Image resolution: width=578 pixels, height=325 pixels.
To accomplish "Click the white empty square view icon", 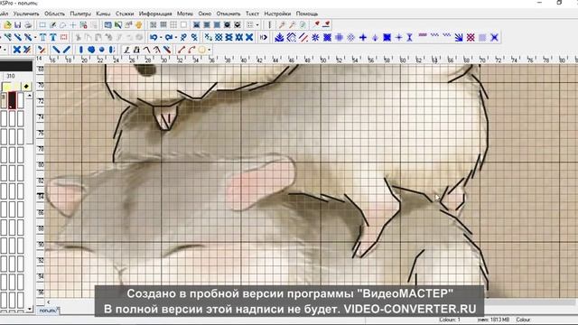I will (x=183, y=25).
